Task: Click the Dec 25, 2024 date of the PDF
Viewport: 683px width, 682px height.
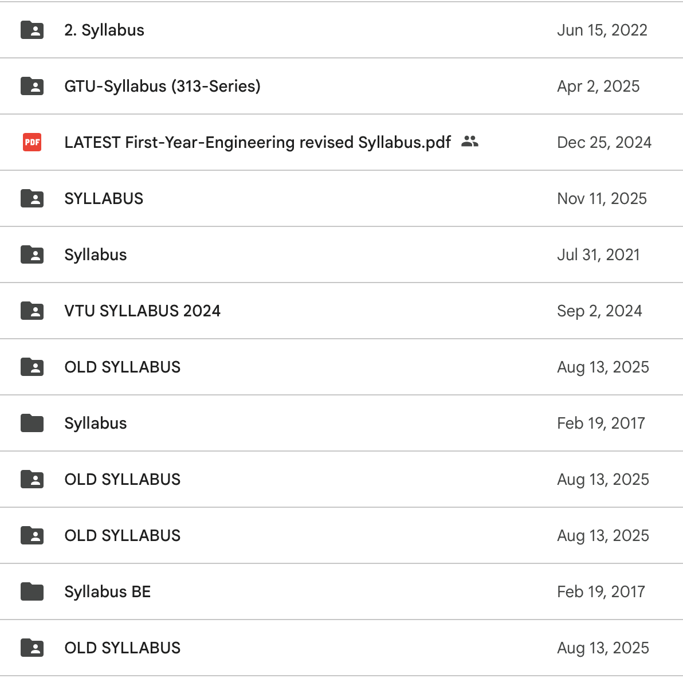Action: (x=604, y=142)
